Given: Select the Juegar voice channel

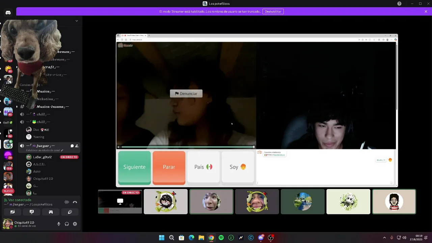Looking at the screenshot, I should pyautogui.click(x=49, y=147).
